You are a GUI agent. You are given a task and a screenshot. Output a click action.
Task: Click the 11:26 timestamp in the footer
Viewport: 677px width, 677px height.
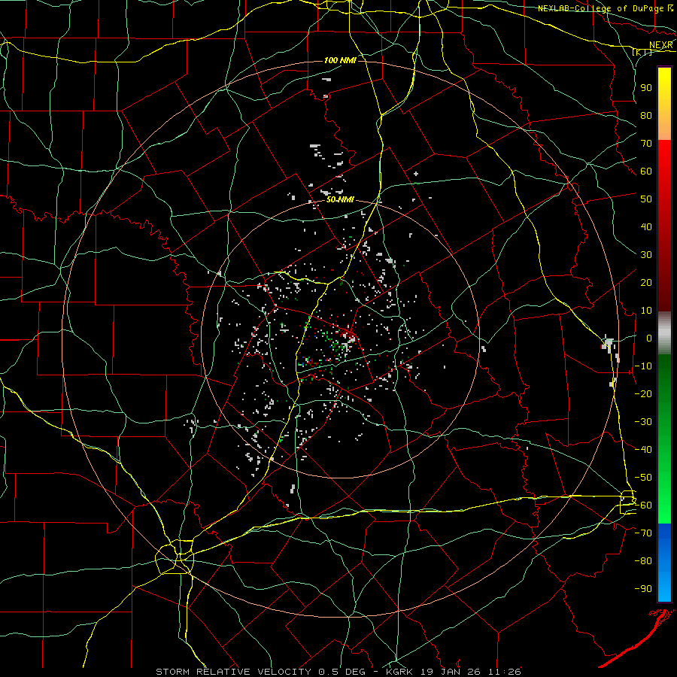point(505,672)
